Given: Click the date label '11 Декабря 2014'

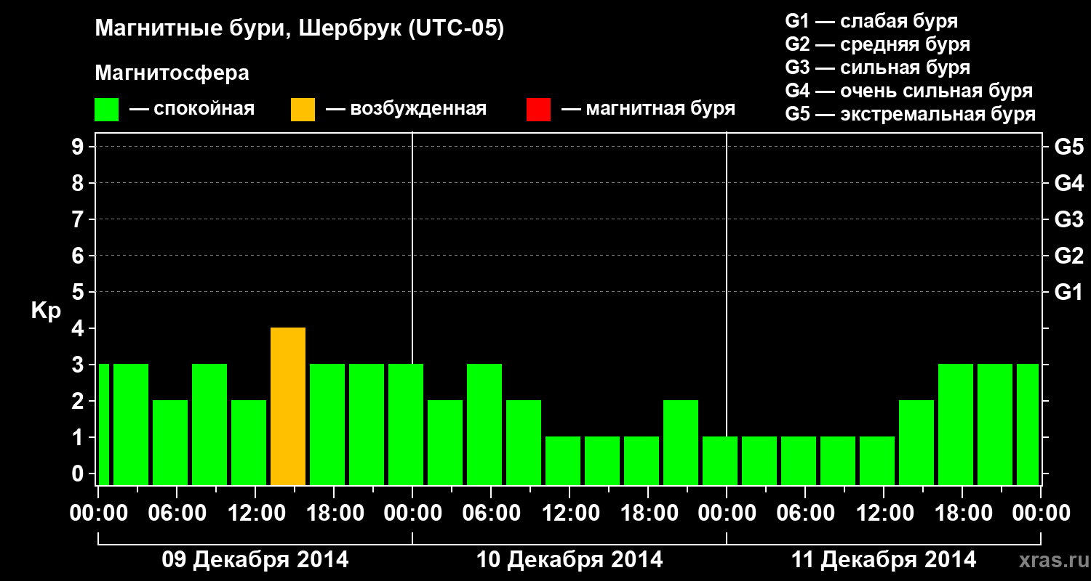Looking at the screenshot, I should coord(884,560).
